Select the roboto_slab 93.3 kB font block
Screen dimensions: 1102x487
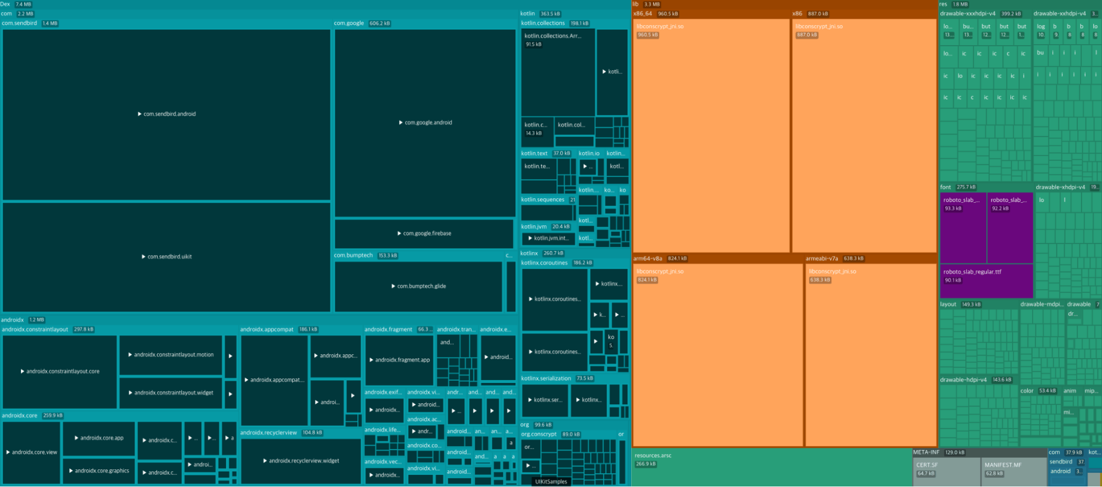(963, 228)
